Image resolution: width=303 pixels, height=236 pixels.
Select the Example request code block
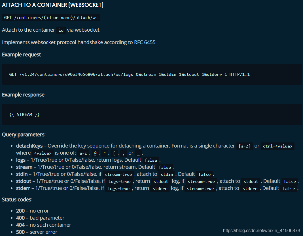click(129, 74)
